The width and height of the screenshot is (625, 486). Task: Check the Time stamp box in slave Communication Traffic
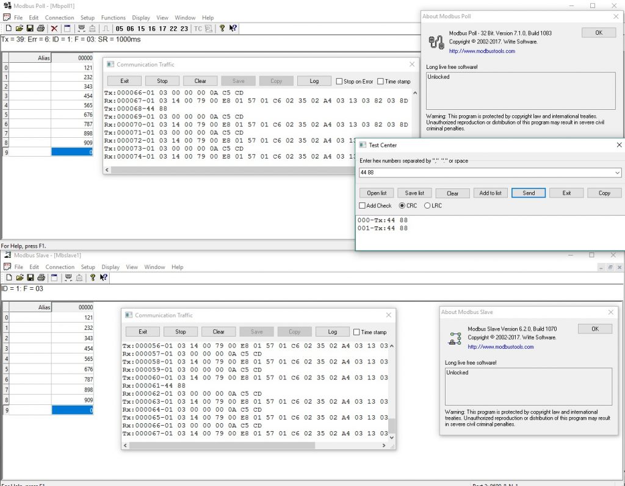(356, 332)
